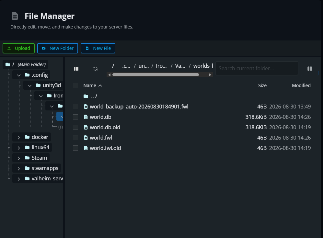This screenshot has height=238, width=323.
Task: Click the Name sort arrow icon
Action: tap(100, 85)
